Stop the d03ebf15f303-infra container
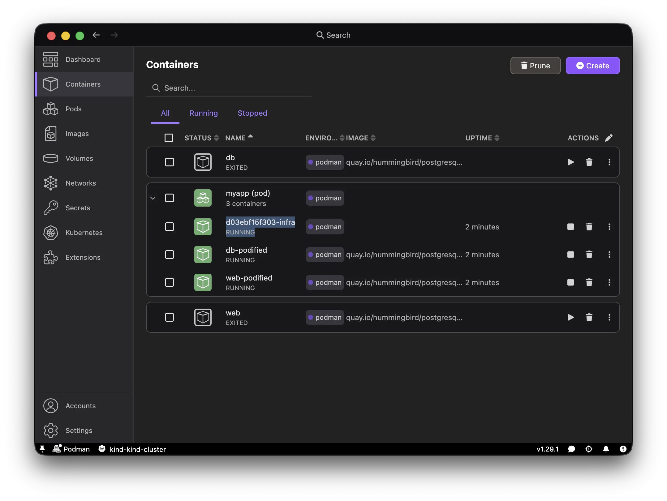 (x=571, y=227)
